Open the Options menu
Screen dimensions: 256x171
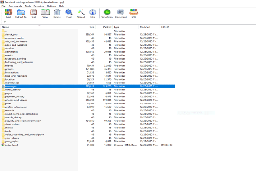coord(51,6)
